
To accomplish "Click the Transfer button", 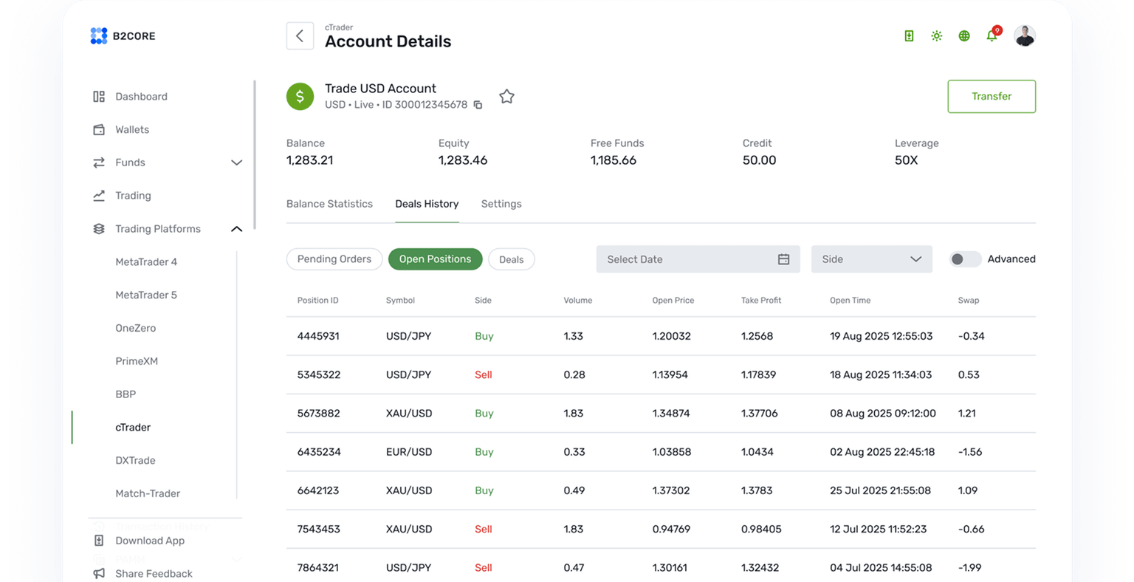I will click(992, 96).
